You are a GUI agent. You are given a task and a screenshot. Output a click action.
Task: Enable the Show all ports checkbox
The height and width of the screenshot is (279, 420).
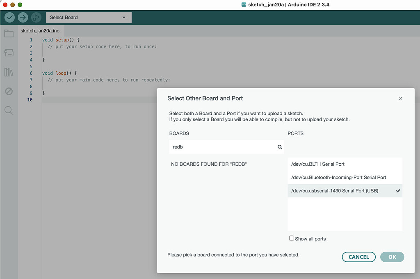[x=291, y=238]
